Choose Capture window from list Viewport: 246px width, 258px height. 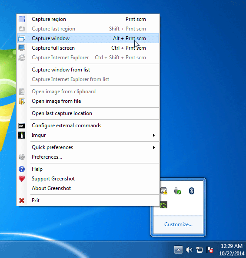(x=88, y=70)
